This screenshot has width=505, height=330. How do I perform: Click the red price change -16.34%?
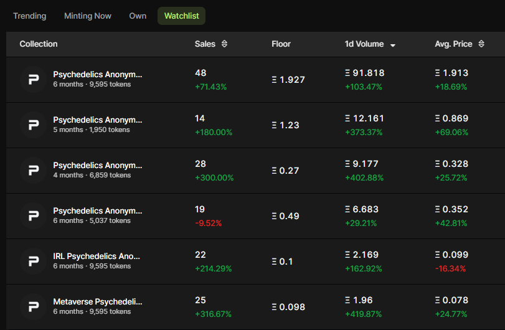[450, 268]
